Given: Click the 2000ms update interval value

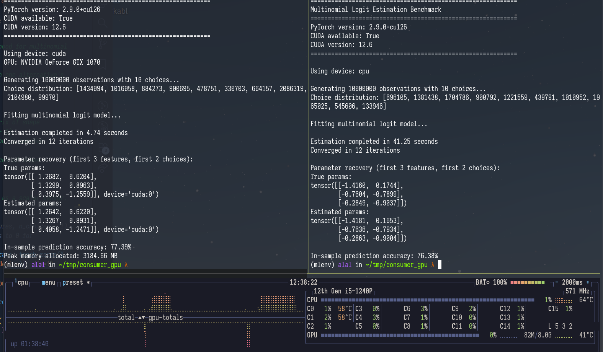Looking at the screenshot, I should pos(572,282).
